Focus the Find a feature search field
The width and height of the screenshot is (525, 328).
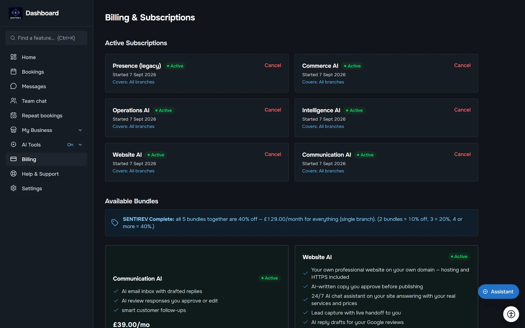coord(47,38)
